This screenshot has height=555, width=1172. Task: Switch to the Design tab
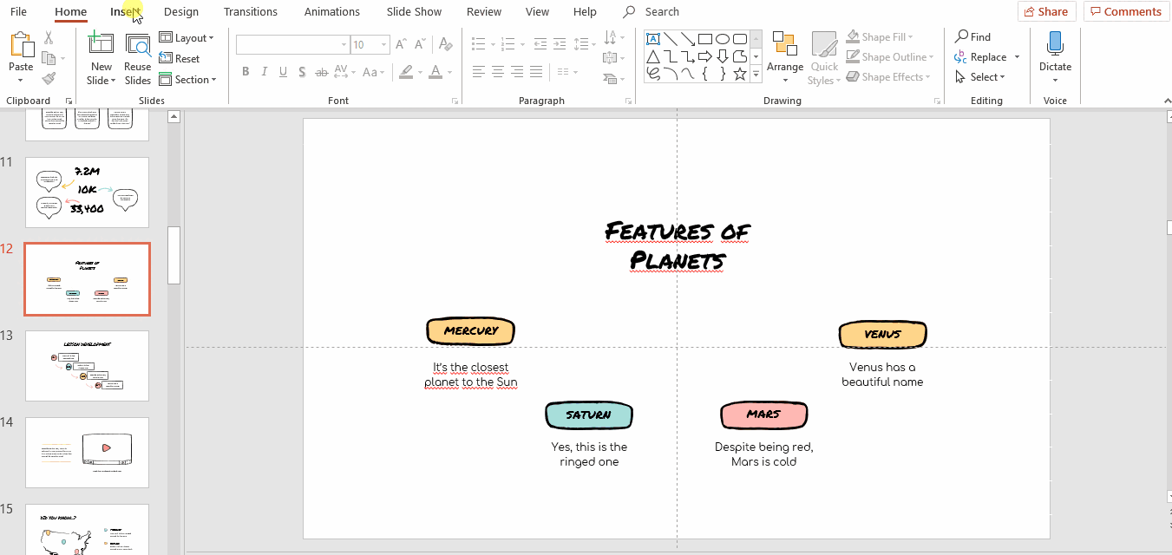click(180, 12)
